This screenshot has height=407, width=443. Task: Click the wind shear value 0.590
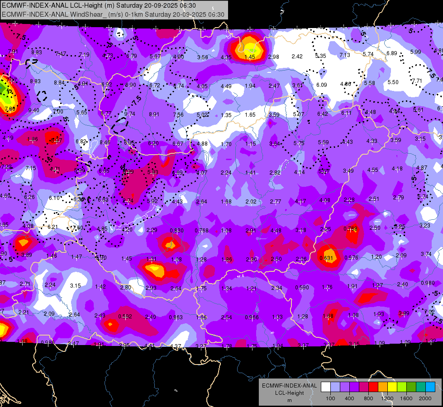coord(302,287)
